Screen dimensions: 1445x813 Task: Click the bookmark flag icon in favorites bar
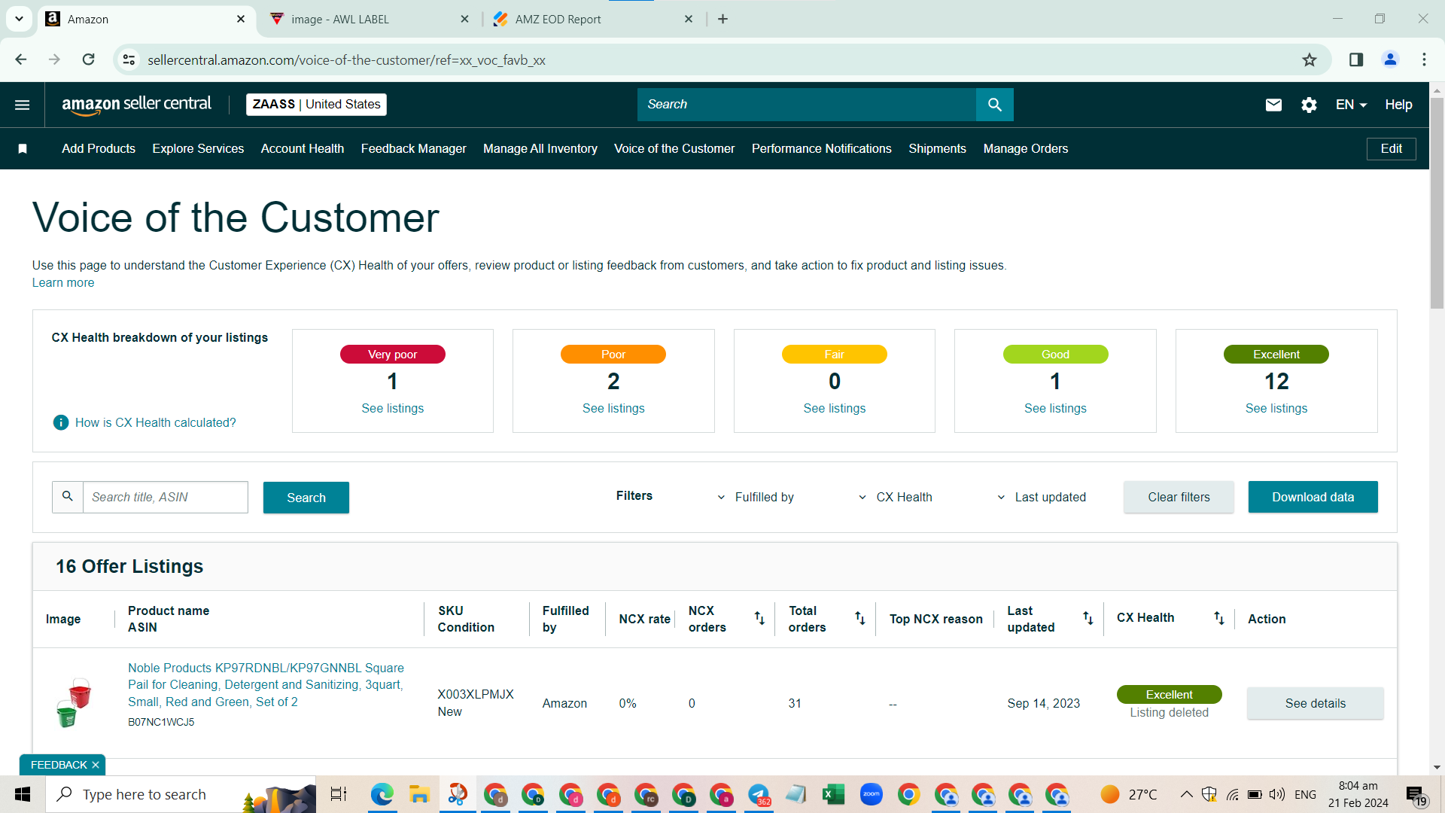pos(23,149)
